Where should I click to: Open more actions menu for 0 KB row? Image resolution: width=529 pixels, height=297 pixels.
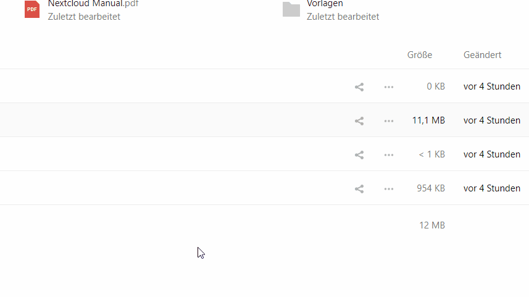click(389, 87)
